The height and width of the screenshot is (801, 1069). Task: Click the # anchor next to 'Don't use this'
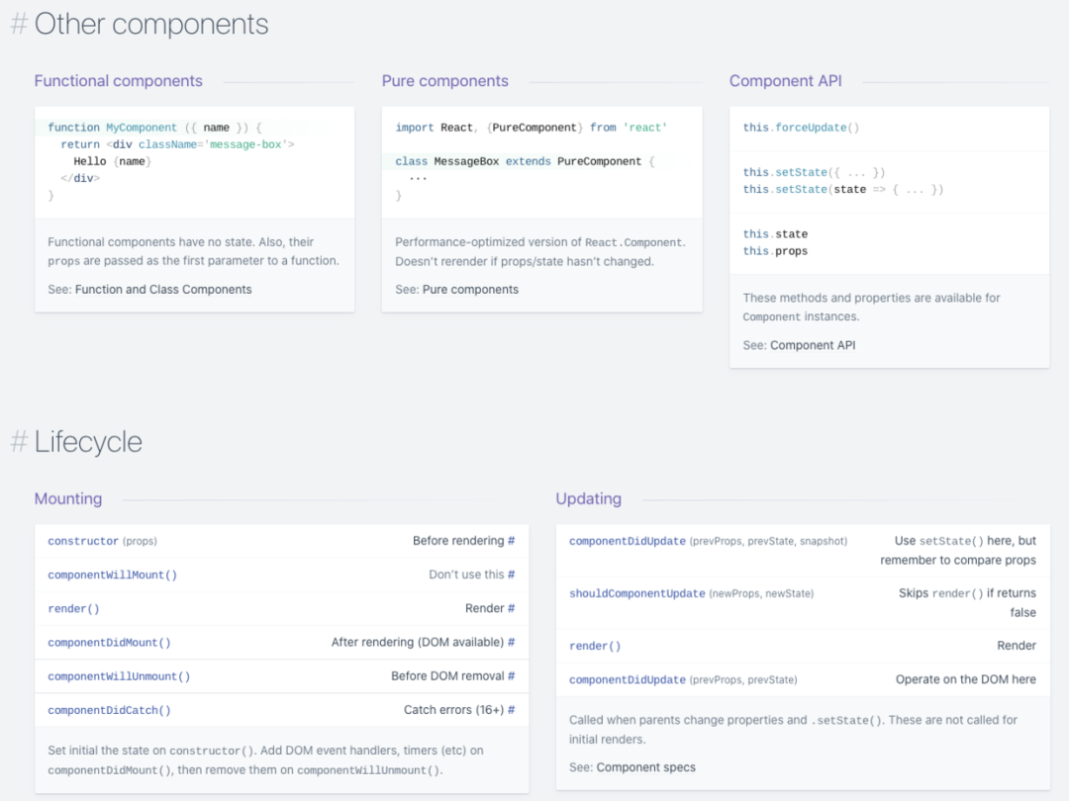click(512, 575)
